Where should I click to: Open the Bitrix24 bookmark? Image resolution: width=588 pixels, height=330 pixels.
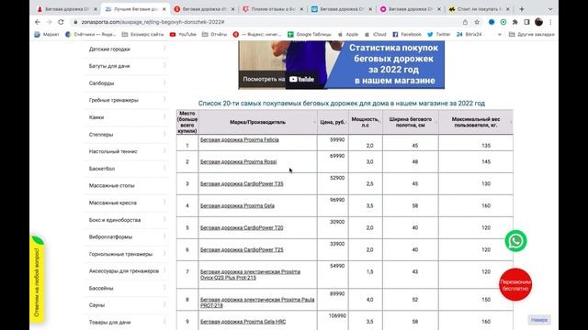(x=469, y=35)
